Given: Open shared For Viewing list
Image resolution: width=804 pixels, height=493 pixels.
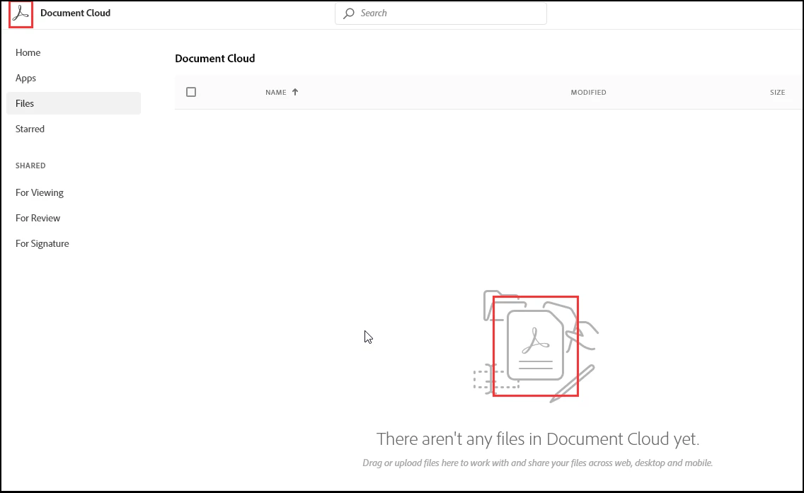Looking at the screenshot, I should click(x=40, y=192).
